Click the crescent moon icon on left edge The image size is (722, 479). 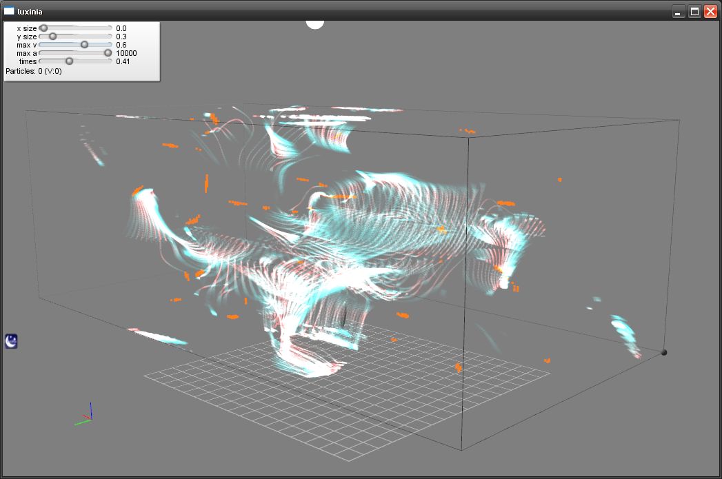12,340
